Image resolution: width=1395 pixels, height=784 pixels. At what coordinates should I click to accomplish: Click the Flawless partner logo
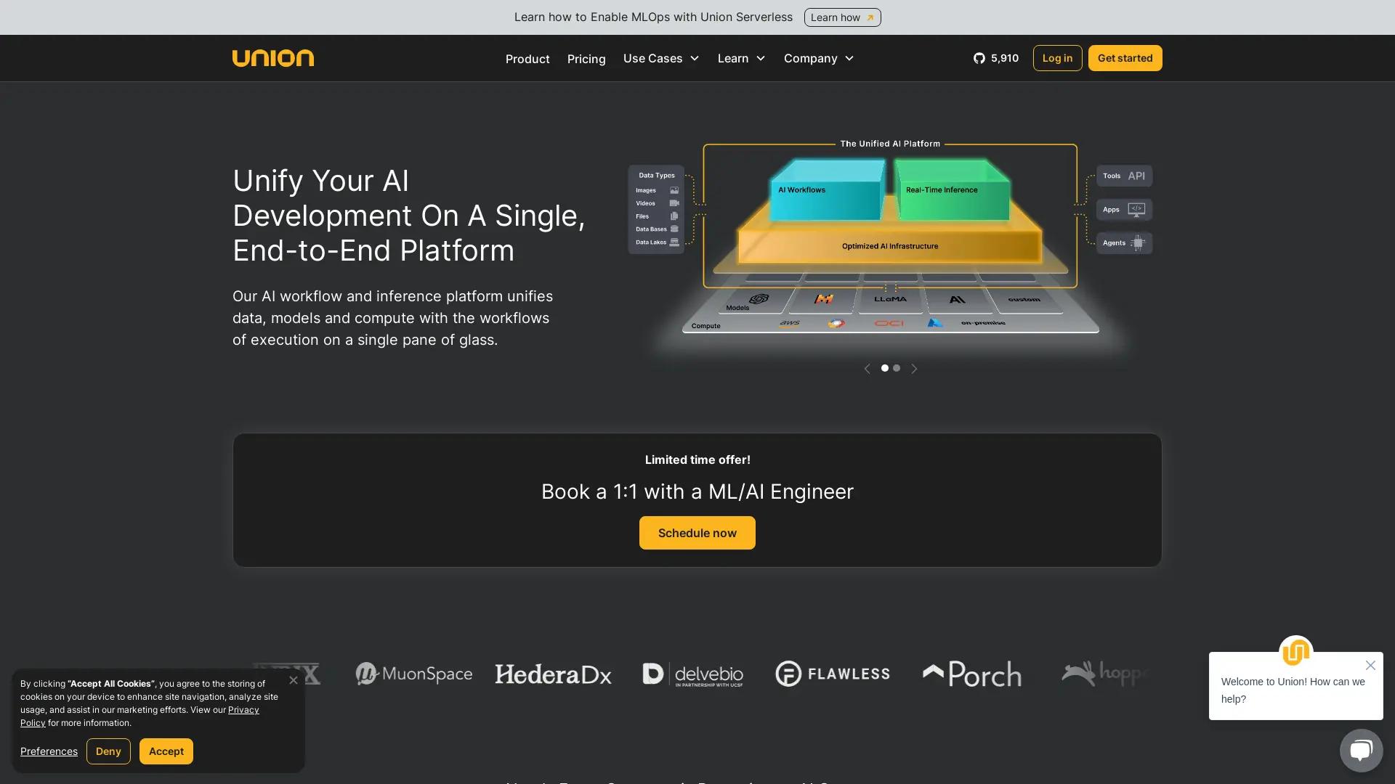click(833, 674)
